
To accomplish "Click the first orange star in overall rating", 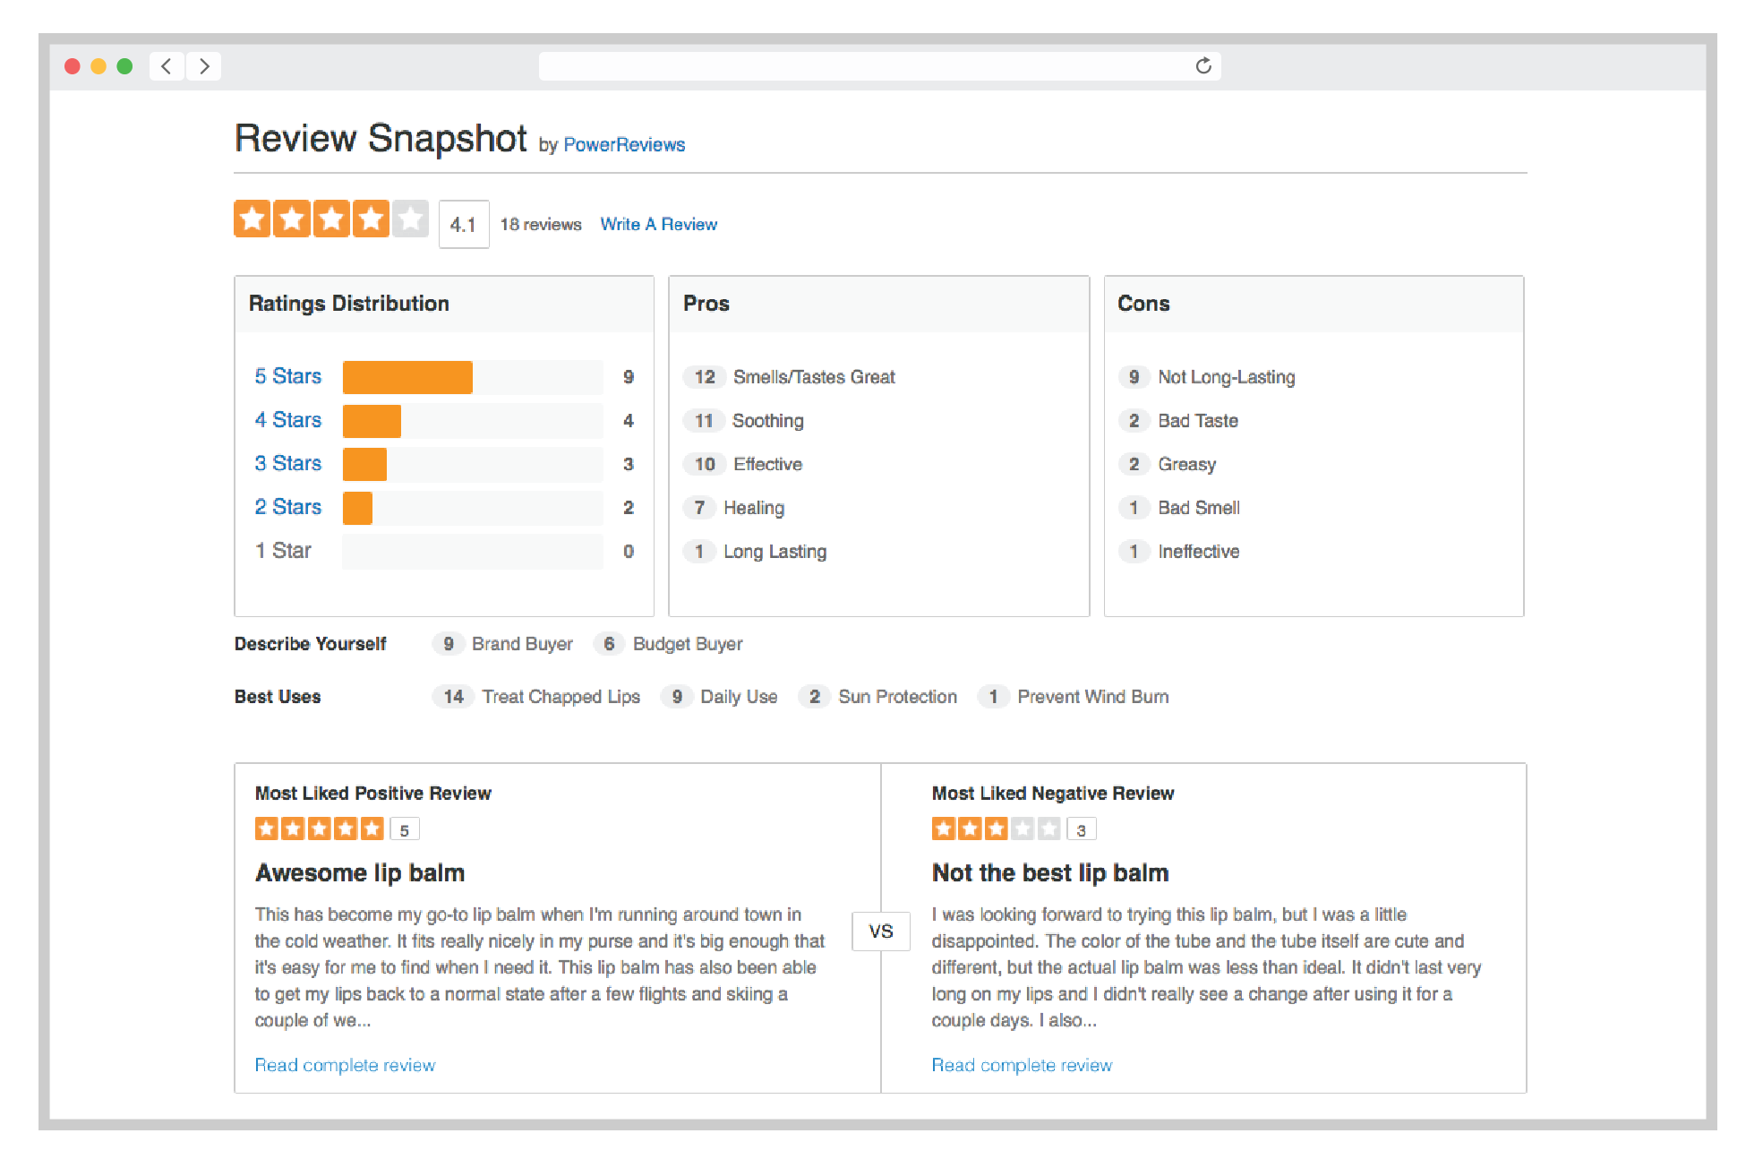I will 252,219.
